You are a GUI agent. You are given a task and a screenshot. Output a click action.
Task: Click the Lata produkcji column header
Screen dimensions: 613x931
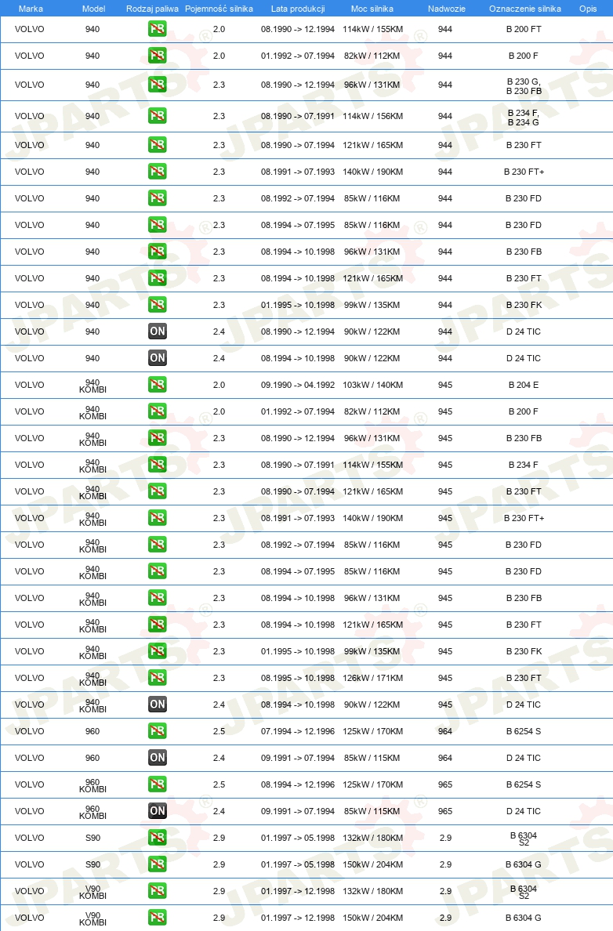point(298,9)
